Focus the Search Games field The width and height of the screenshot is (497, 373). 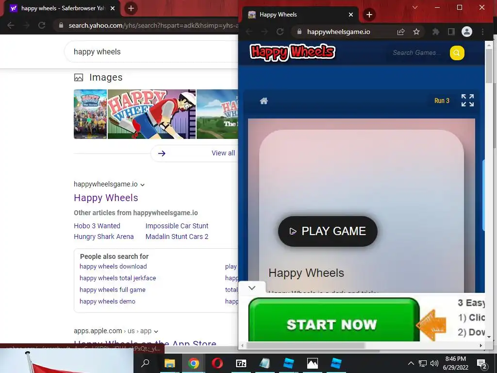point(417,52)
